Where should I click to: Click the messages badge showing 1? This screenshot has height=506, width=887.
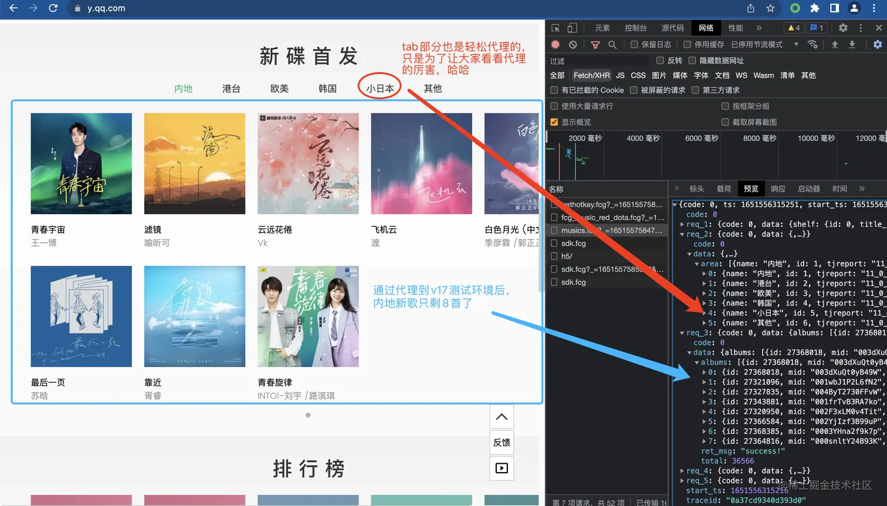tap(817, 28)
